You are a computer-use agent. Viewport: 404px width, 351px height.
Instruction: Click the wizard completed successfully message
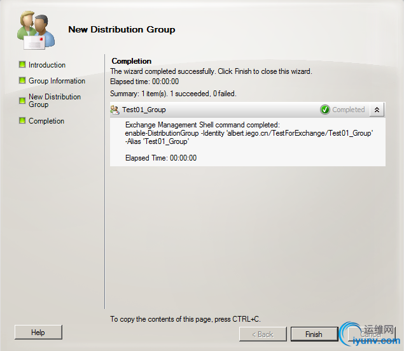pos(211,71)
